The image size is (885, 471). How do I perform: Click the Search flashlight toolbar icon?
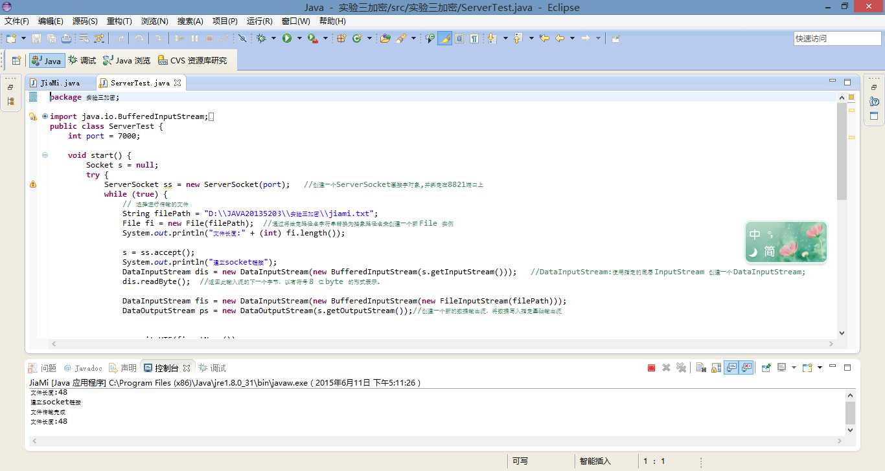pyautogui.click(x=401, y=38)
